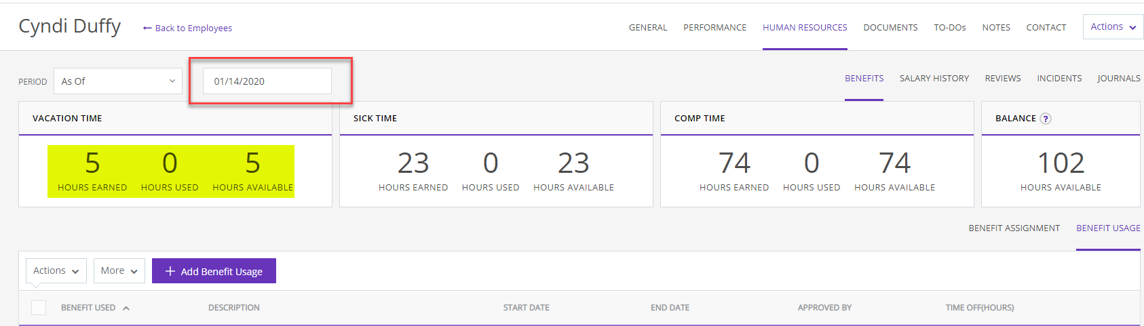1144x326 pixels.
Task: Click the 102 hours available balance value
Action: (x=1061, y=163)
